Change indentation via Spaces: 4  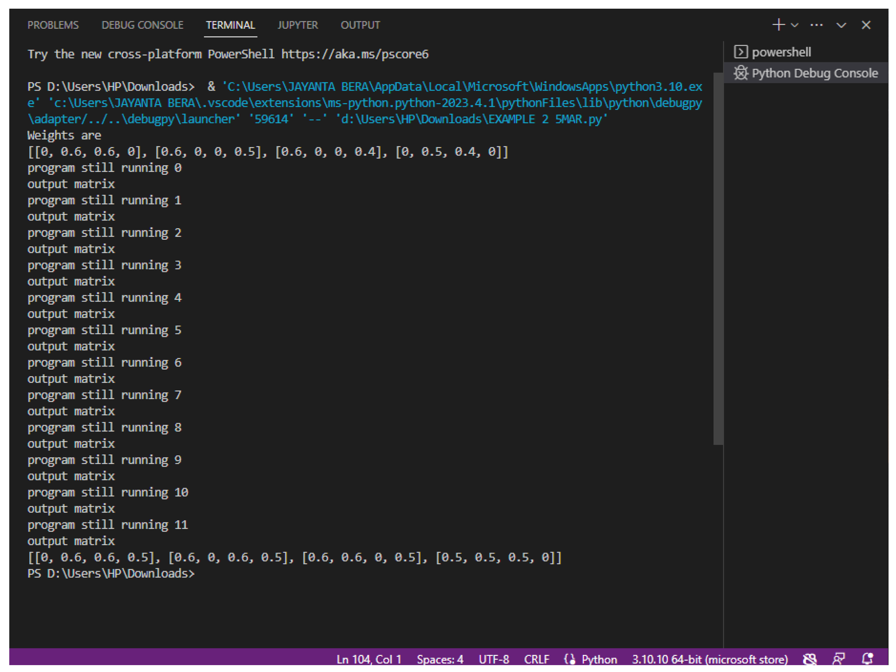point(440,659)
